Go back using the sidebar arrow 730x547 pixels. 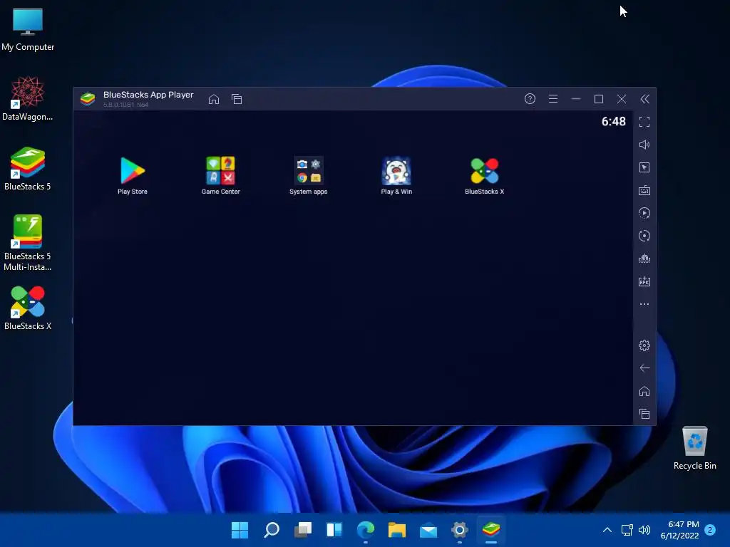coord(644,368)
